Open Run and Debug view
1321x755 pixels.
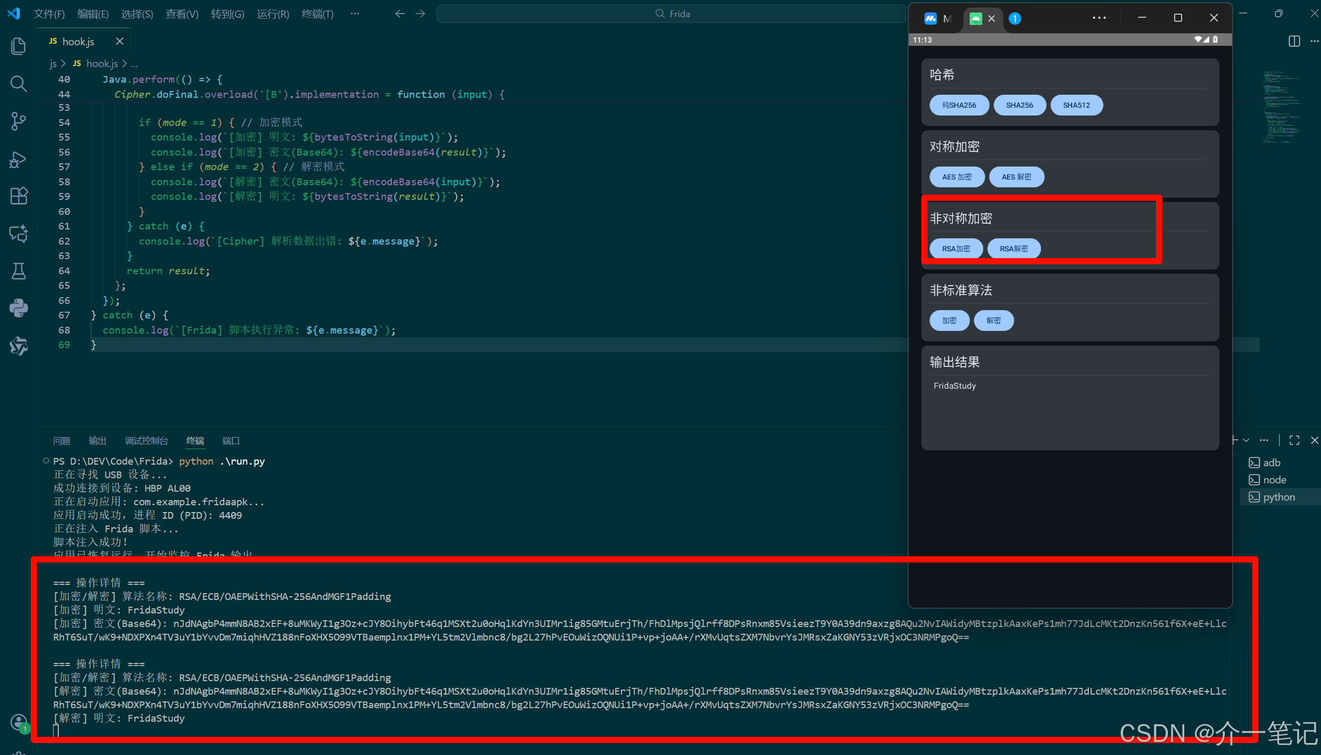coord(19,159)
